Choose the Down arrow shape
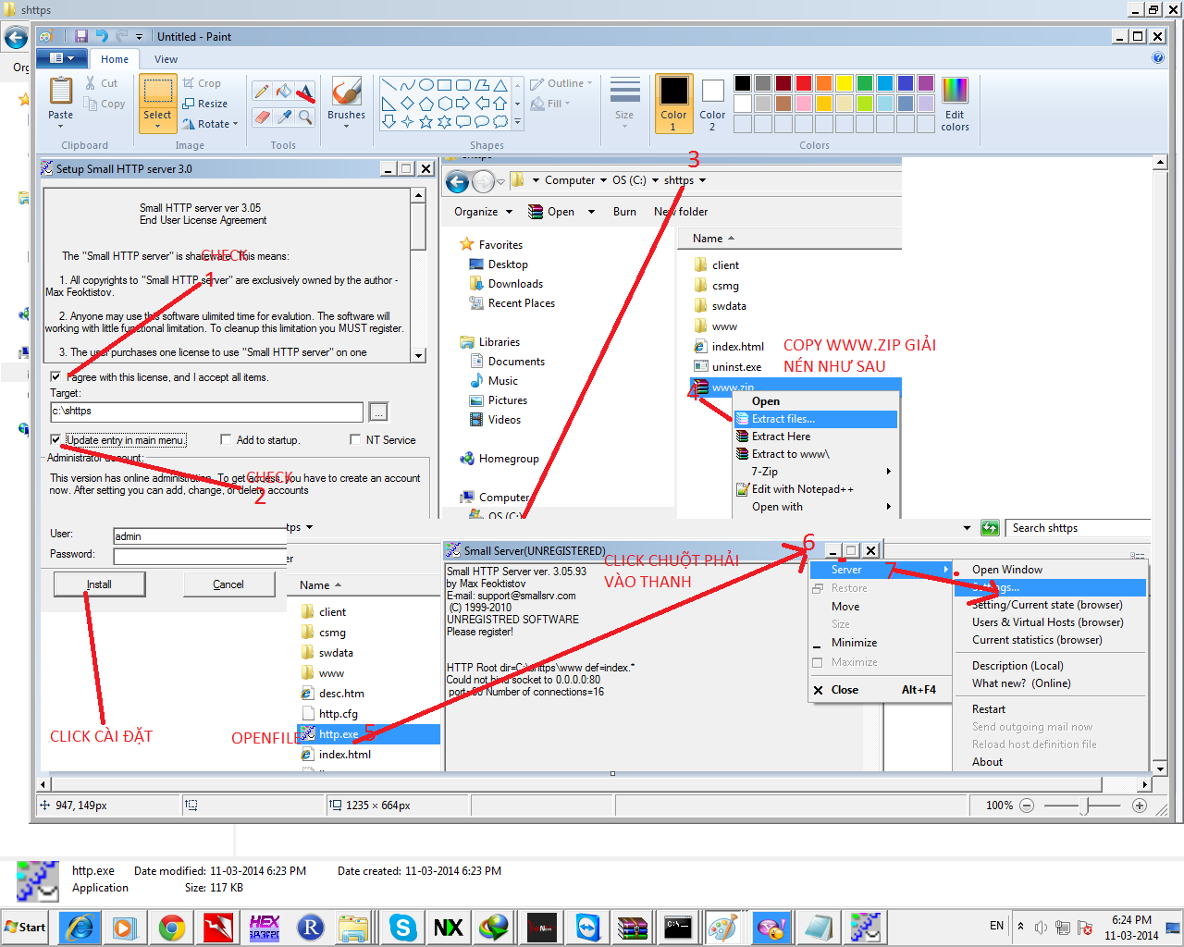This screenshot has height=947, width=1184. click(389, 122)
